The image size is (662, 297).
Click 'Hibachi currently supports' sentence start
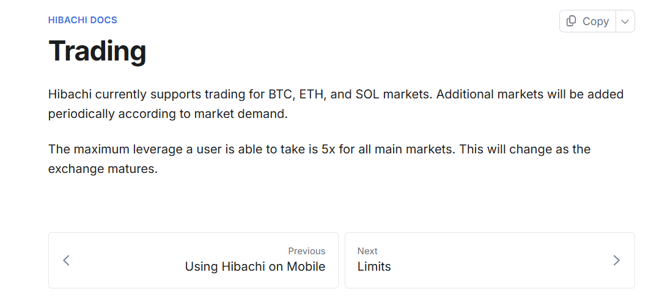[117, 95]
